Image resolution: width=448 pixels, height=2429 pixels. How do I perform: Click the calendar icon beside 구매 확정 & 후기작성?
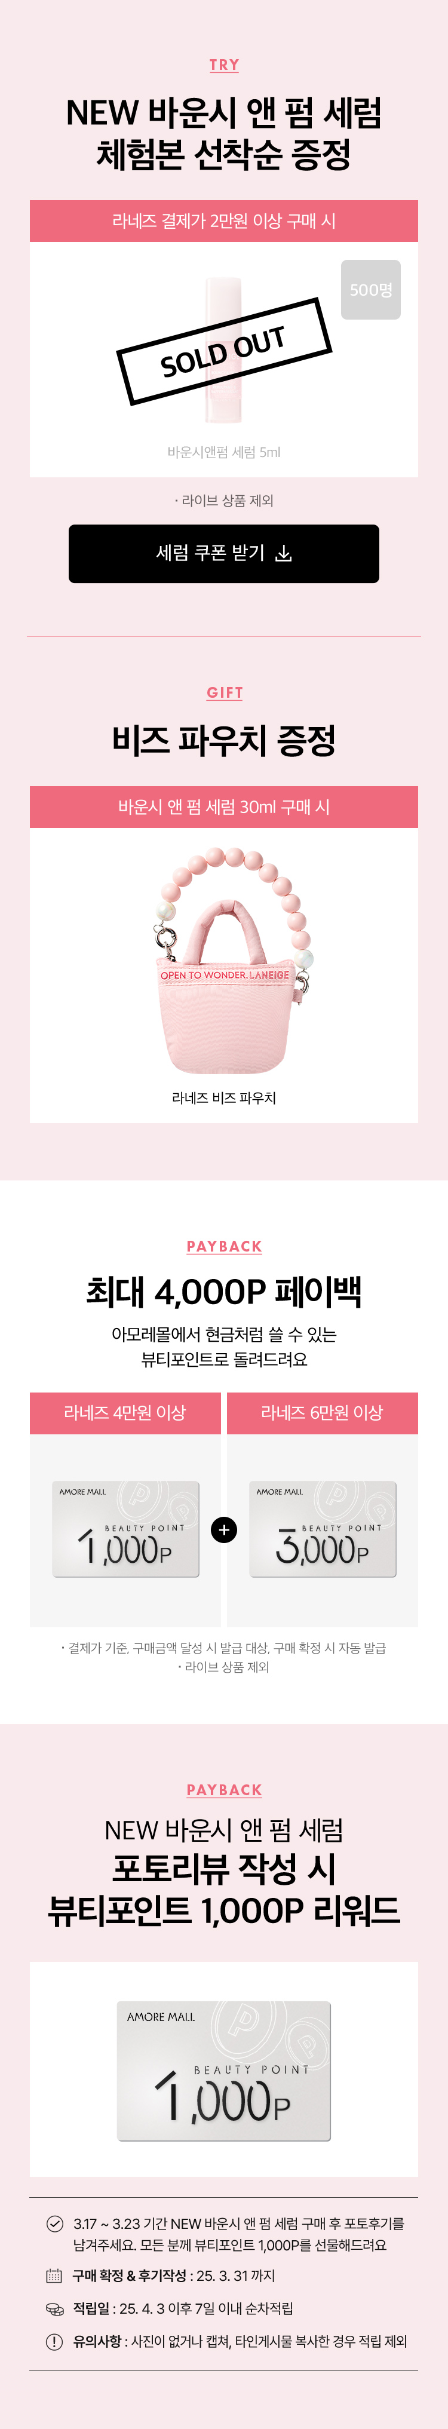pos(55,2275)
